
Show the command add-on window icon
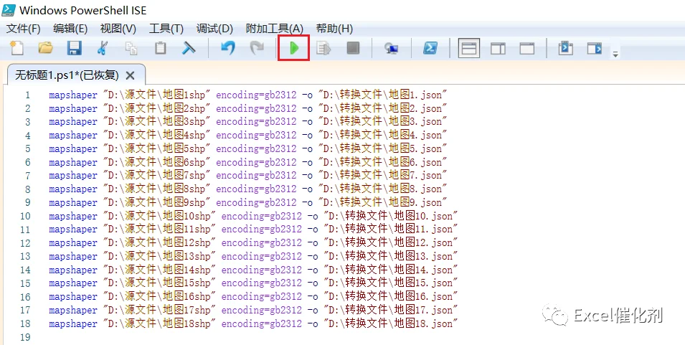point(566,47)
